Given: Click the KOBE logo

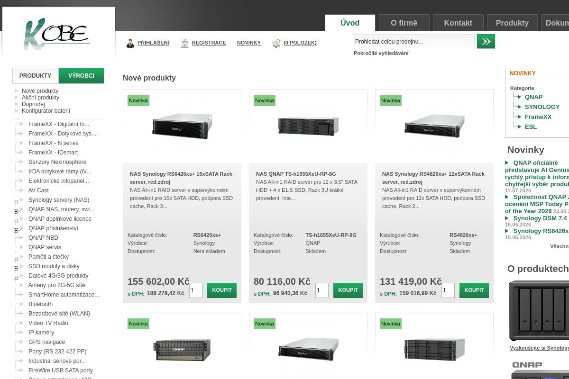Looking at the screenshot, I should 56,34.
